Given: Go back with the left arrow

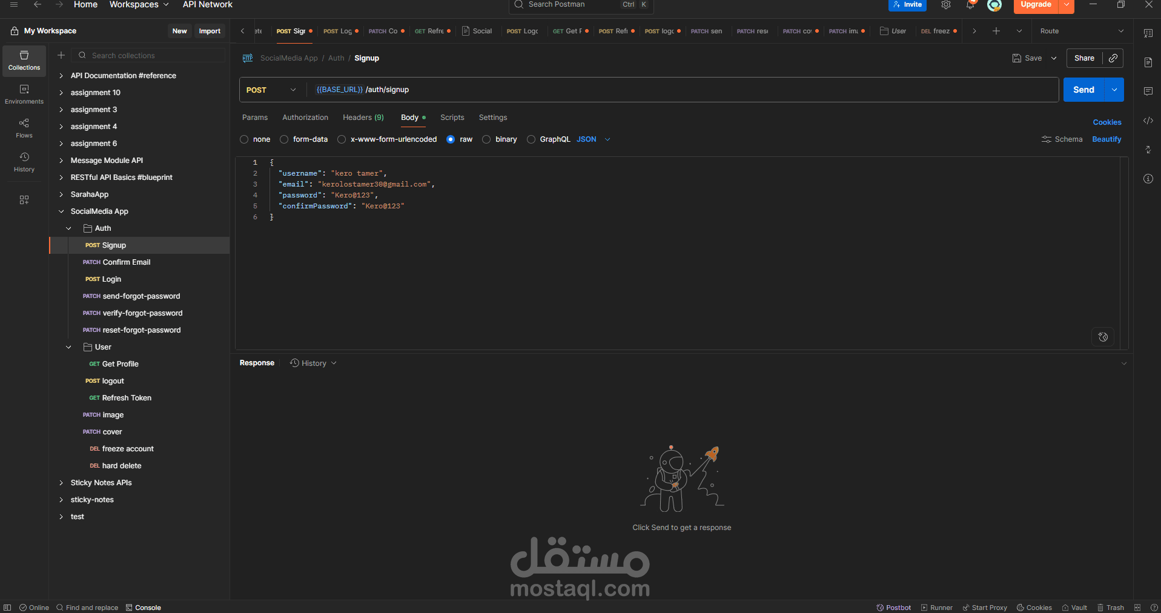Looking at the screenshot, I should pyautogui.click(x=38, y=4).
